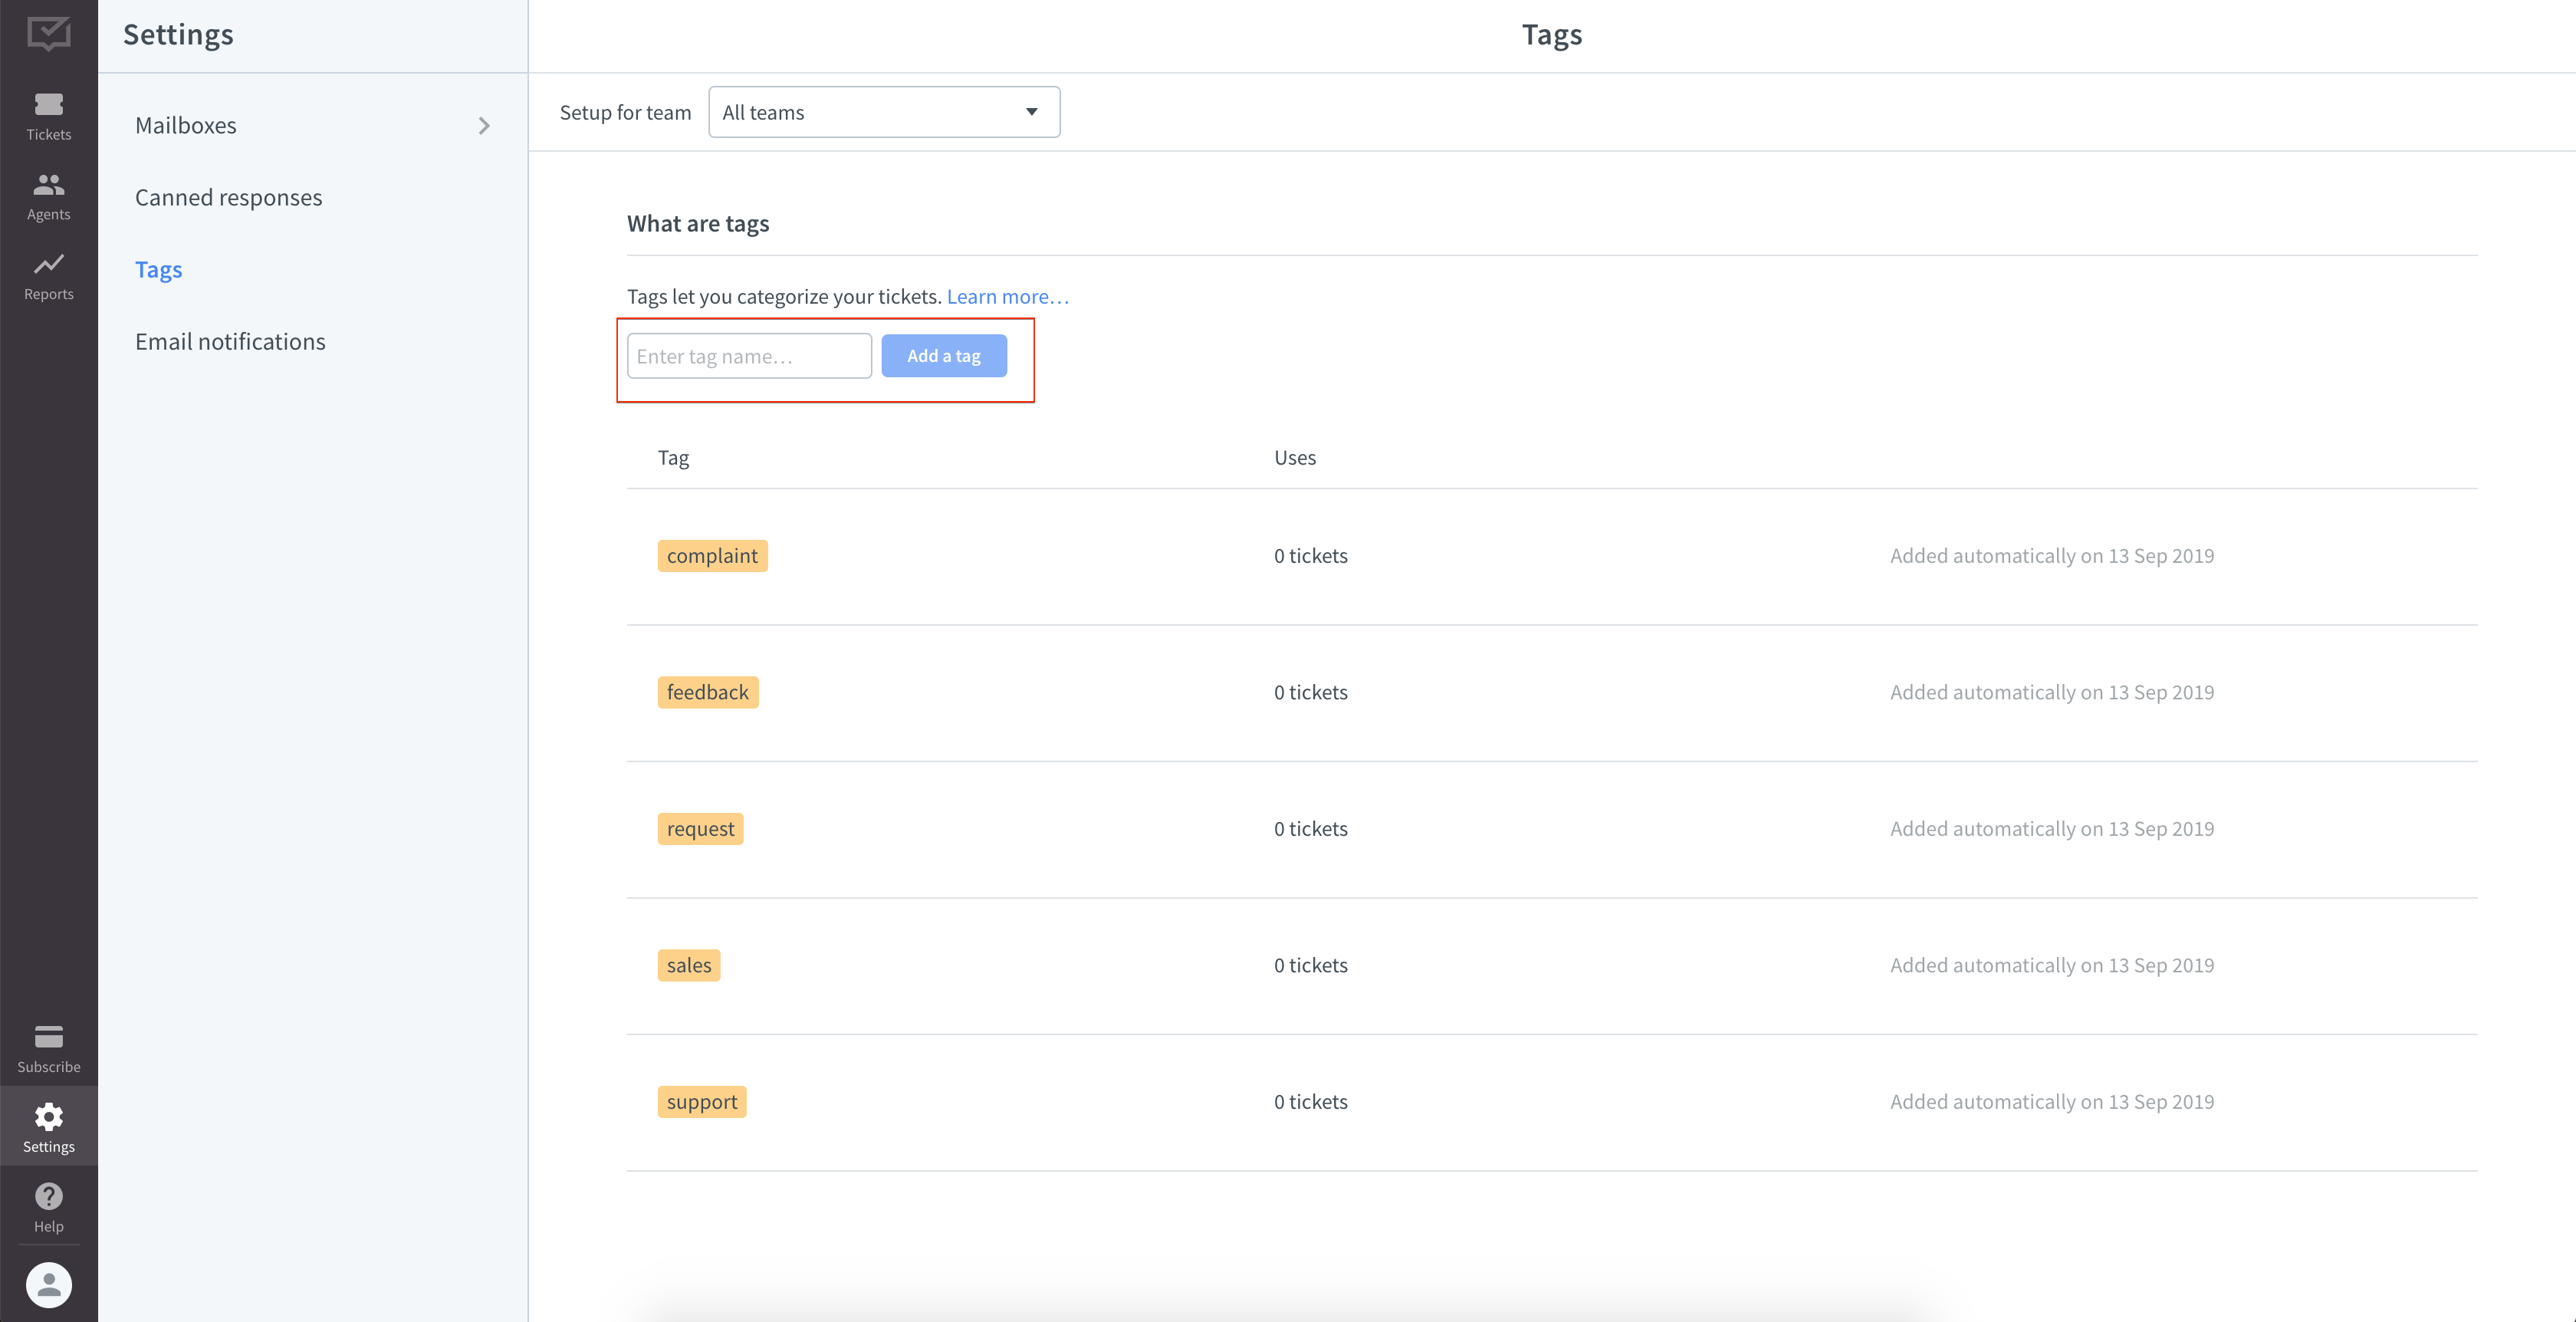This screenshot has width=2576, height=1322.
Task: Go to the Agents section
Action: click(48, 196)
